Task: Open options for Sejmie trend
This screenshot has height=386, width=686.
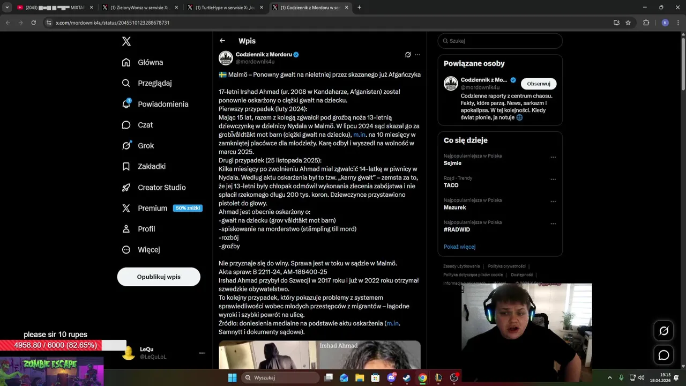Action: (x=553, y=157)
